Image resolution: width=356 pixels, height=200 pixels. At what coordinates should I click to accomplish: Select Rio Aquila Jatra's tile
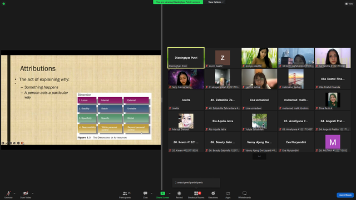222,121
